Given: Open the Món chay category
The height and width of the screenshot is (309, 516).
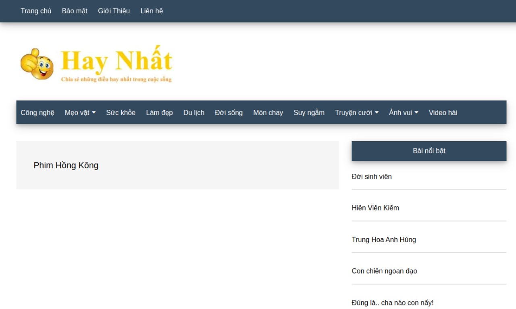Looking at the screenshot, I should (x=268, y=113).
